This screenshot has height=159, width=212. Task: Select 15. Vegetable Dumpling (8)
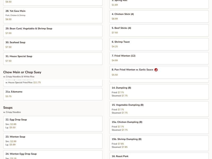(159, 109)
